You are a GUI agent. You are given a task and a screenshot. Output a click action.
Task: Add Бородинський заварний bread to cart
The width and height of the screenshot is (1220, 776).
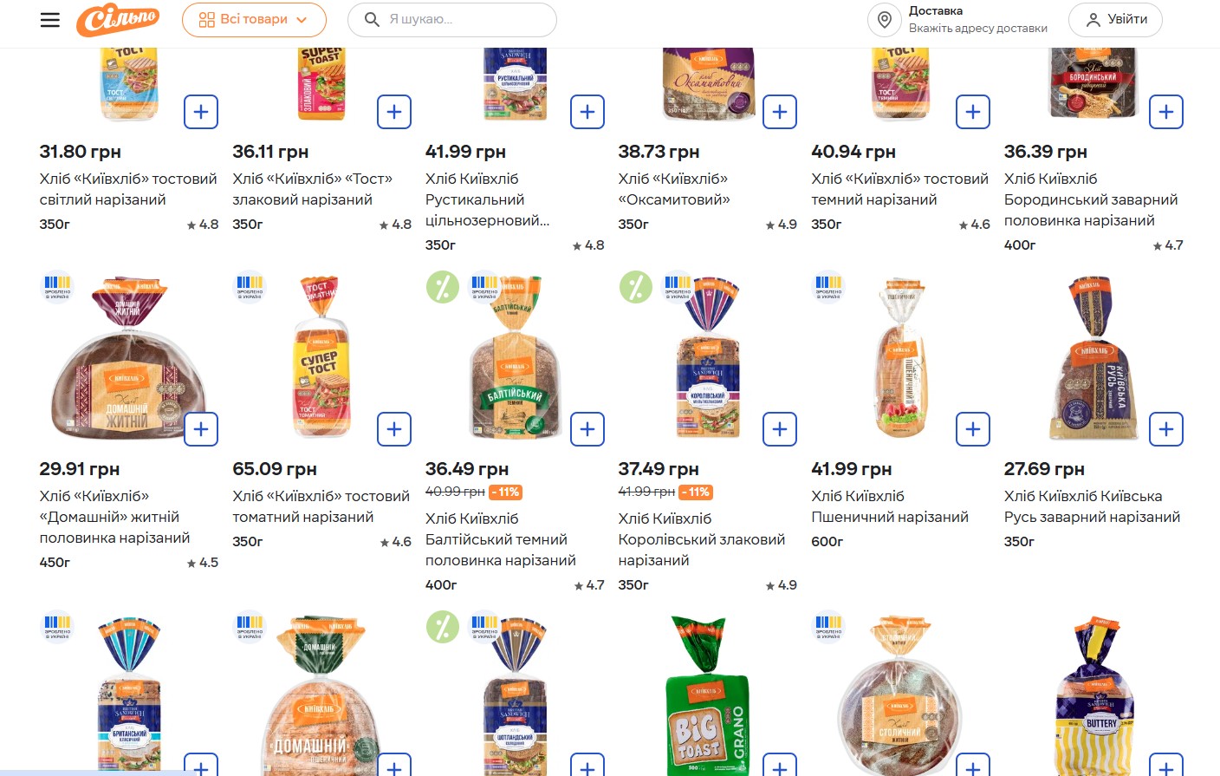1165,112
